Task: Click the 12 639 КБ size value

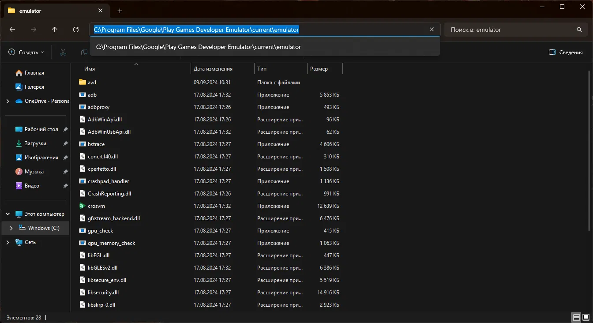Action: coord(328,206)
